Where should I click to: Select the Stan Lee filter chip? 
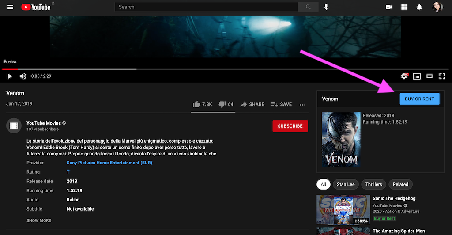346,184
